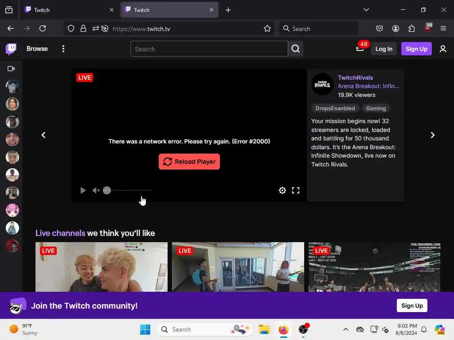This screenshot has width=454, height=340.
Task: Open Arena Breakout: Infin... game link
Action: tap(368, 86)
